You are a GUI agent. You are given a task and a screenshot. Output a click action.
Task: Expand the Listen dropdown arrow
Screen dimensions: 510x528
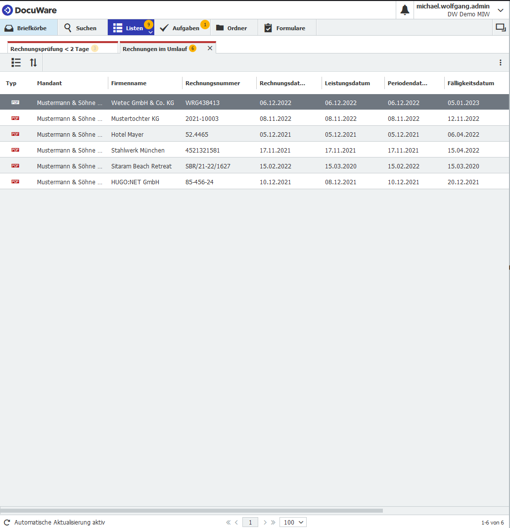(x=151, y=32)
